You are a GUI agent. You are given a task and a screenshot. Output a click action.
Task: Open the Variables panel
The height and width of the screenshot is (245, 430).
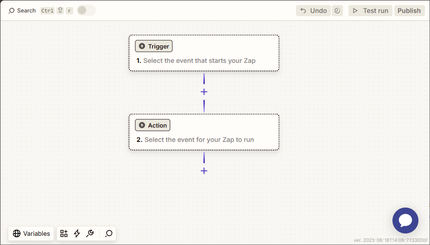pyautogui.click(x=31, y=233)
